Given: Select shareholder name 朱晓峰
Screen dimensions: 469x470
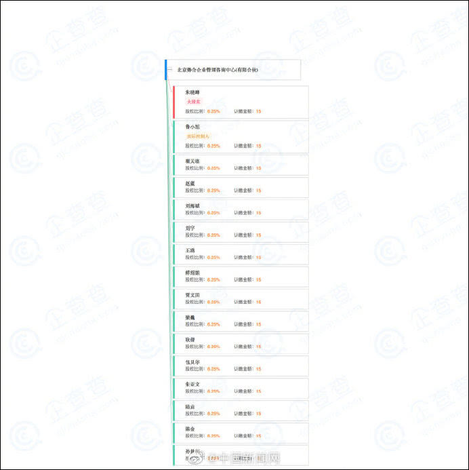Looking at the screenshot, I should click(192, 92).
